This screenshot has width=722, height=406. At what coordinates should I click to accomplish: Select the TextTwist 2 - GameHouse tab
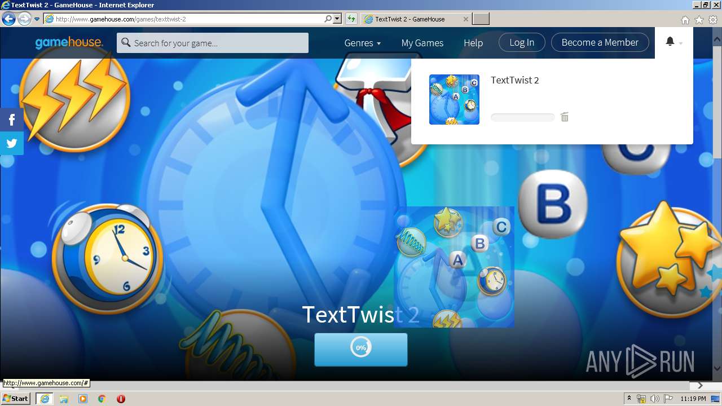coord(415,19)
